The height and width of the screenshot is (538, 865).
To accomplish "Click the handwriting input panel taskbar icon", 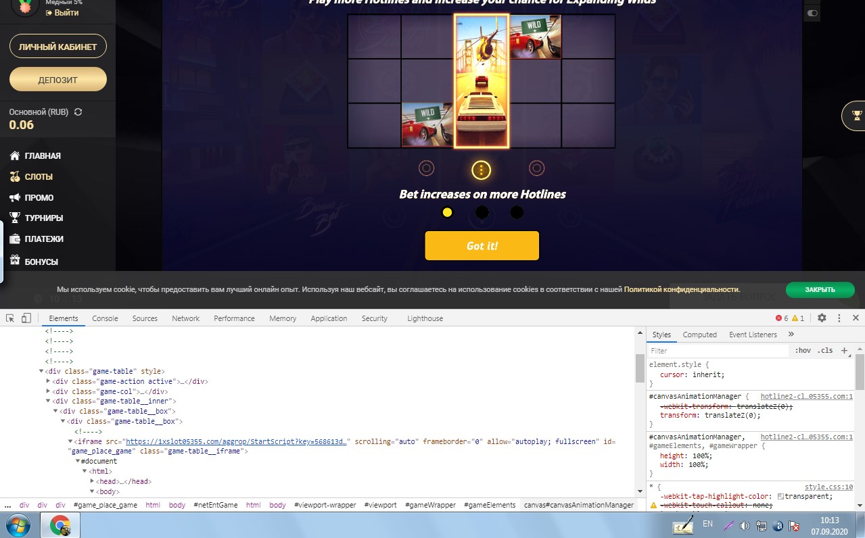I will tap(684, 524).
